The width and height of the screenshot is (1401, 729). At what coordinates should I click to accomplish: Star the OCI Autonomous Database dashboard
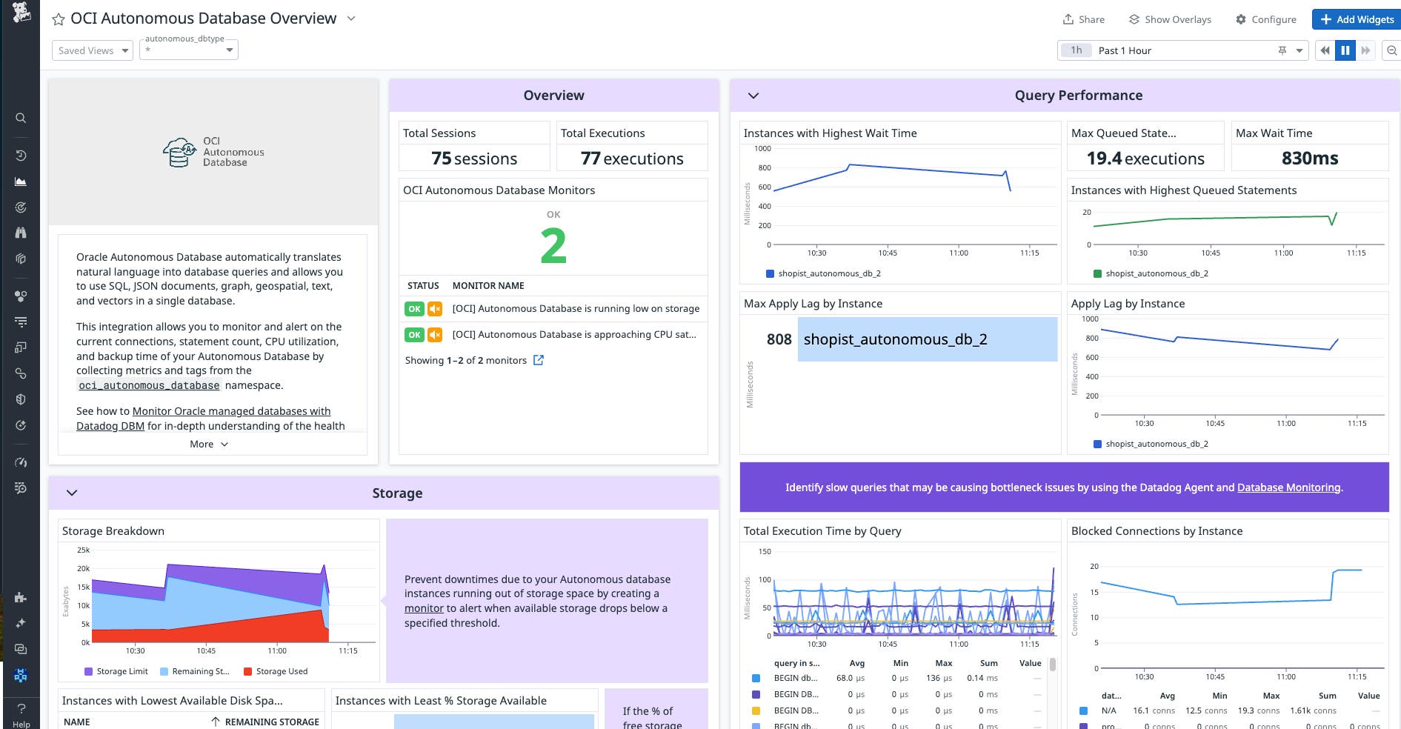pos(59,19)
